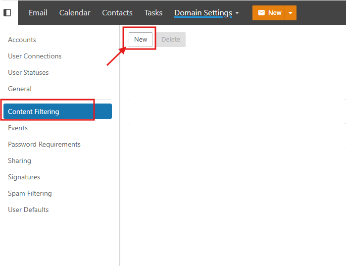The width and height of the screenshot is (346, 266).
Task: Open Accounts in the sidebar
Action: click(22, 40)
